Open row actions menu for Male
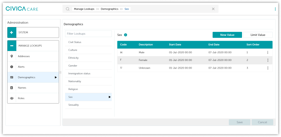This screenshot has height=137, width=281. 268,52
